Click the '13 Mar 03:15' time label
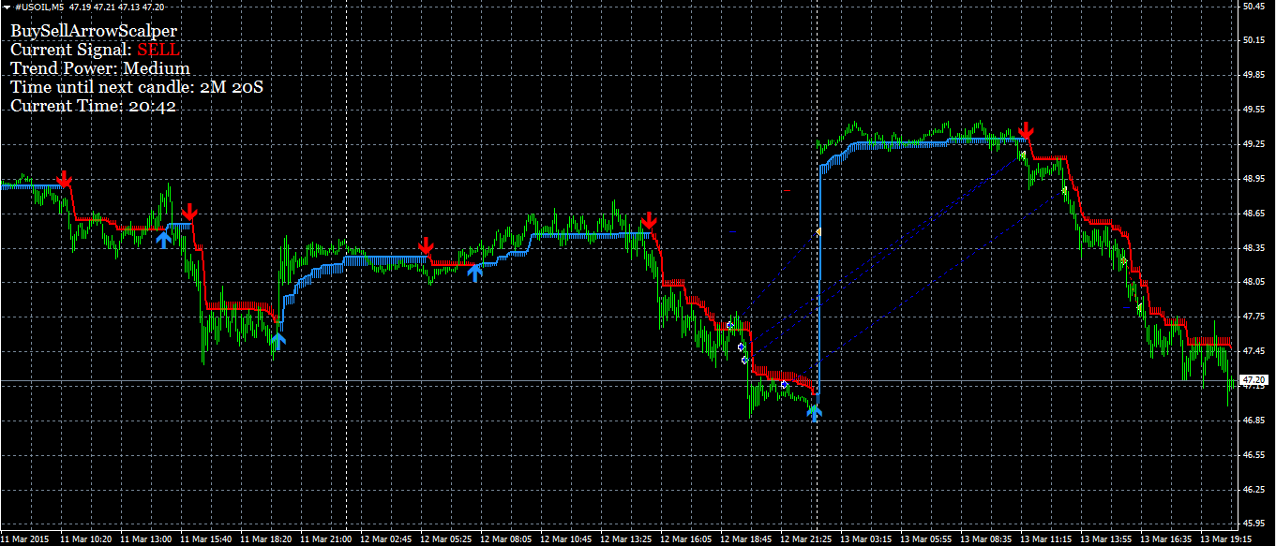 point(866,539)
